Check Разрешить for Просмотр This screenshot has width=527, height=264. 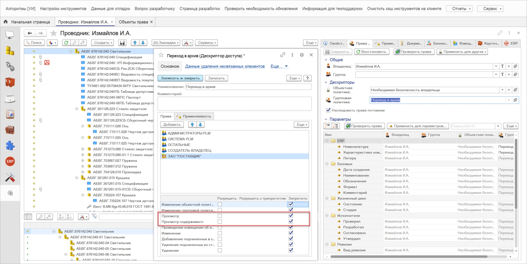220,216
